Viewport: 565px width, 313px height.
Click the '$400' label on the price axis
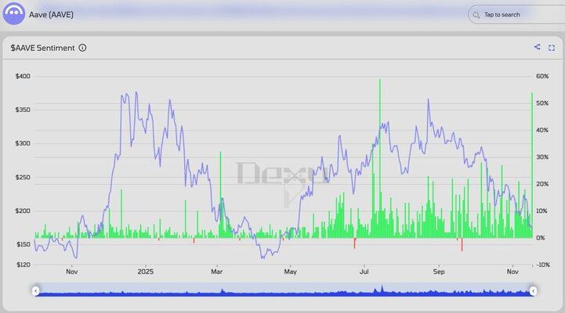23,76
